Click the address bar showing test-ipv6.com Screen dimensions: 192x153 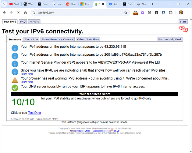(76, 13)
